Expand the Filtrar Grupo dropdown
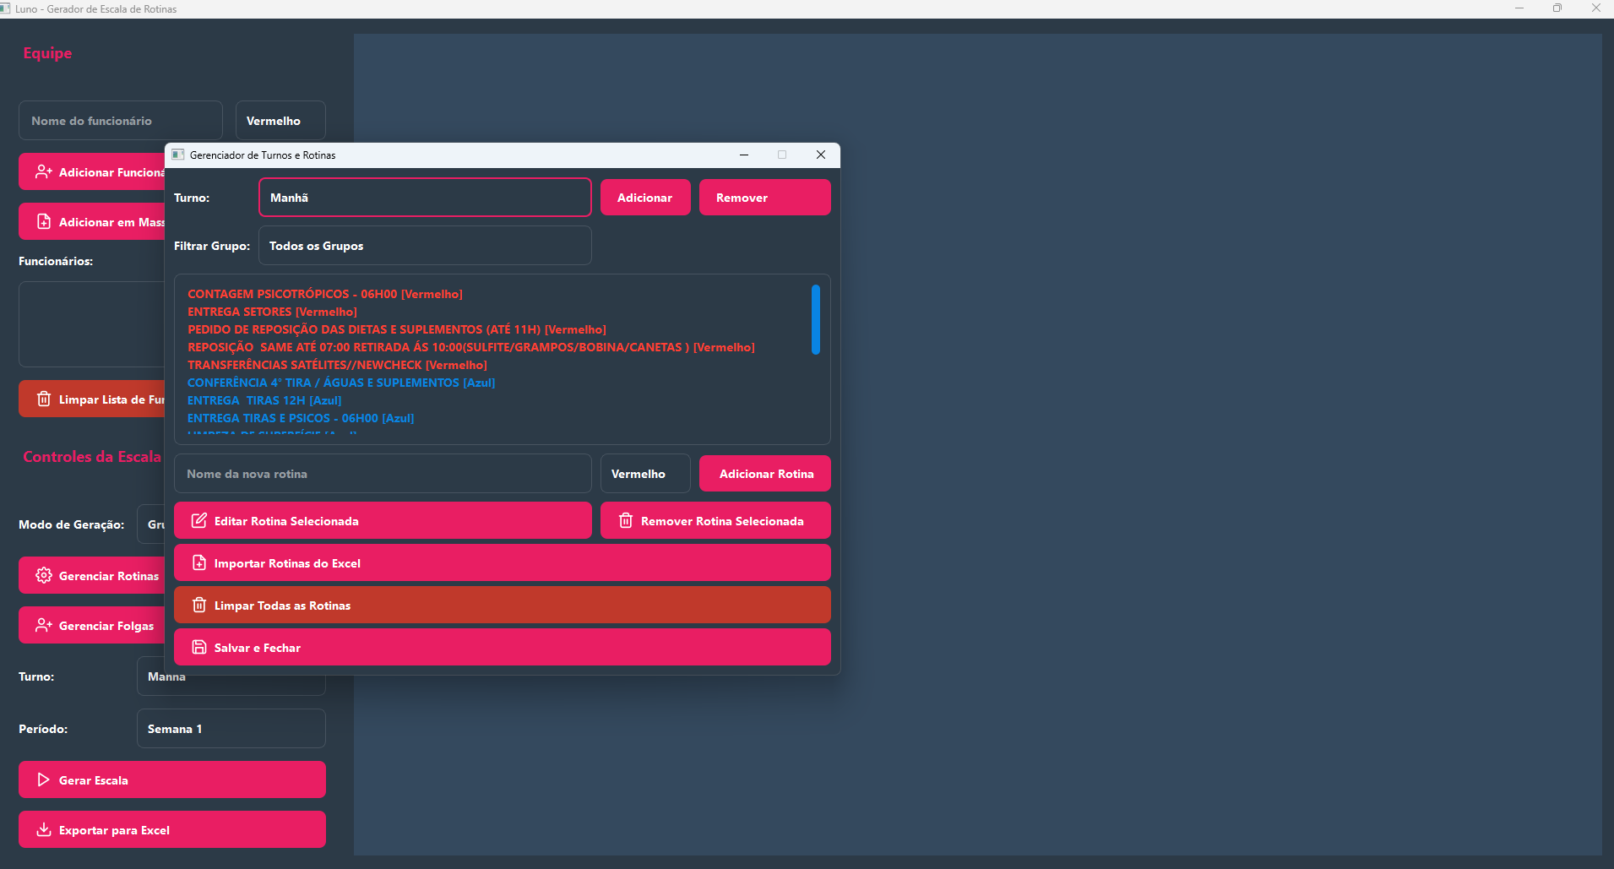 pyautogui.click(x=424, y=246)
